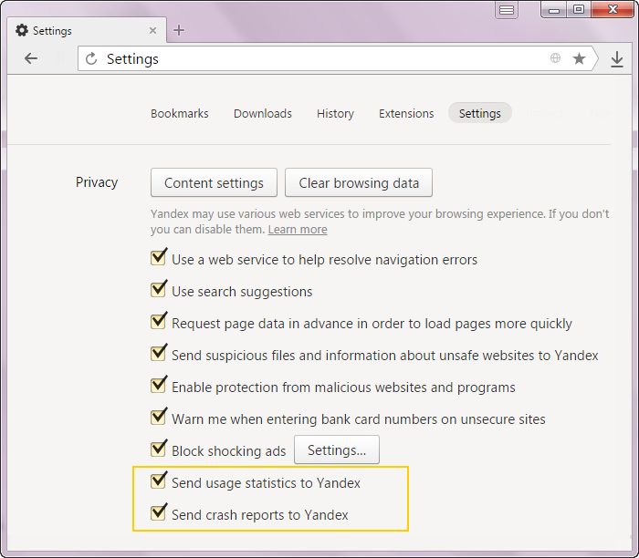The height and width of the screenshot is (558, 639).
Task: Open the browser hamburger menu button
Action: tap(507, 10)
